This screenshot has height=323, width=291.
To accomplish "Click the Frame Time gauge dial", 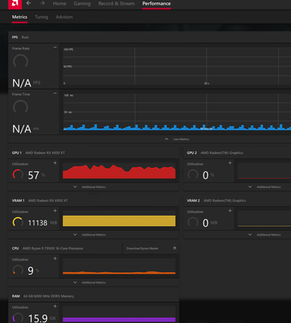I will [20, 107].
